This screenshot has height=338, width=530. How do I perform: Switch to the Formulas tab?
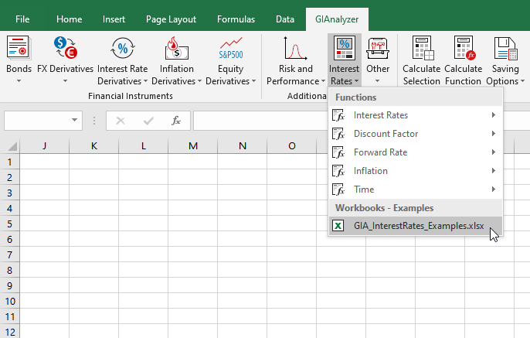click(236, 19)
